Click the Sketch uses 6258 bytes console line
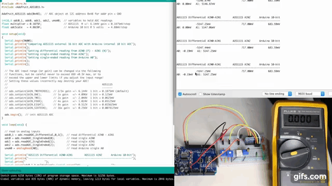This screenshot has height=186, width=332. tap(58, 176)
